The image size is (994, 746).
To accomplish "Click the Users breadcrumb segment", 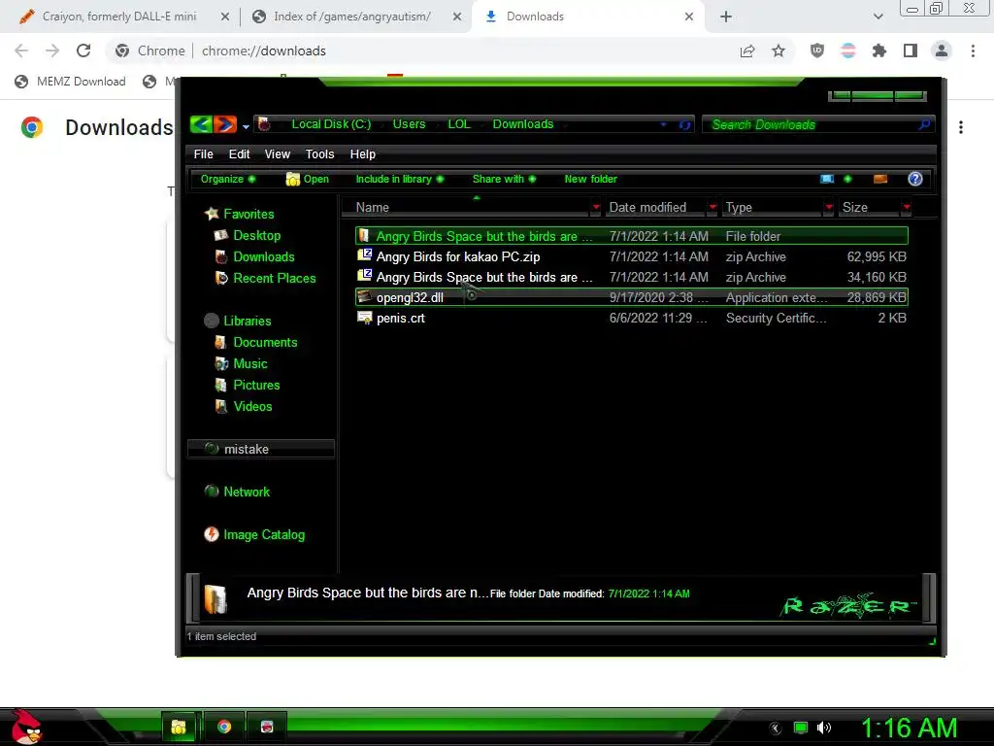I will [409, 124].
